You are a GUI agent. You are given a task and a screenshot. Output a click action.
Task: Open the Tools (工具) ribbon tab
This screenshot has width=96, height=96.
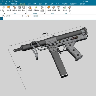click(x=52, y=4)
